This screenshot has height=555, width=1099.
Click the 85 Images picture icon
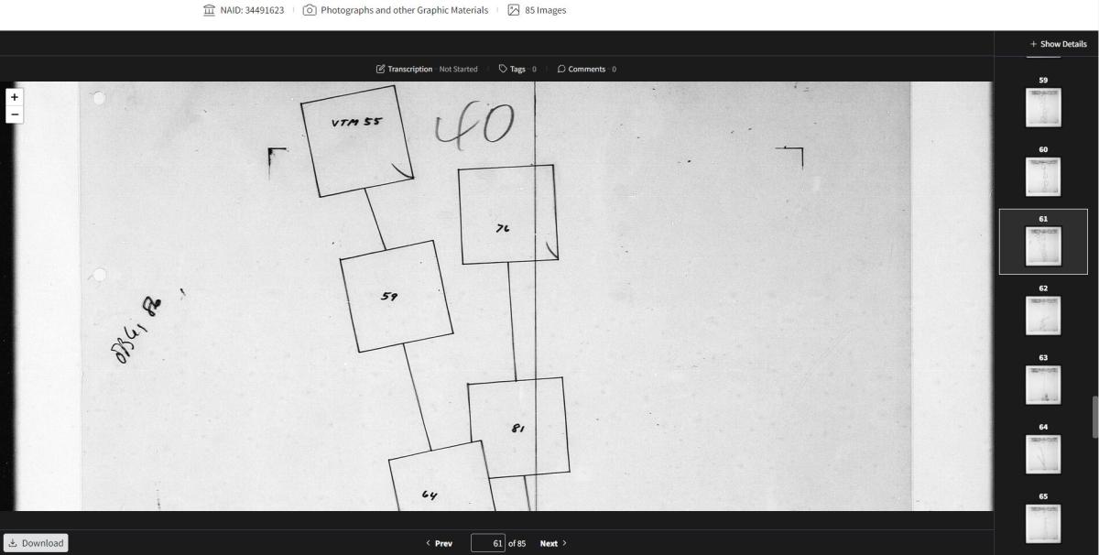pos(514,10)
